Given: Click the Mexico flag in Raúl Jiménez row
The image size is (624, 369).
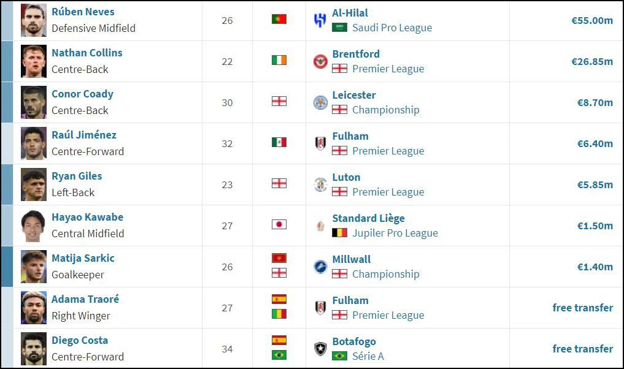Looking at the screenshot, I should click(x=279, y=142).
